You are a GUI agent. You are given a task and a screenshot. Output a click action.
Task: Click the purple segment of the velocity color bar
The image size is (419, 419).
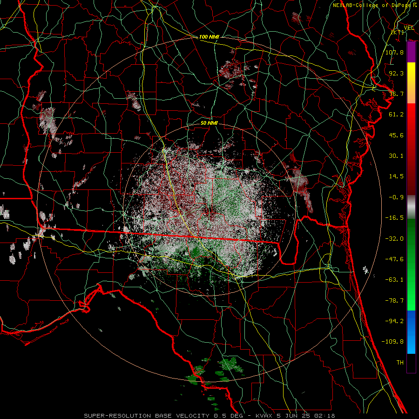pyautogui.click(x=411, y=52)
